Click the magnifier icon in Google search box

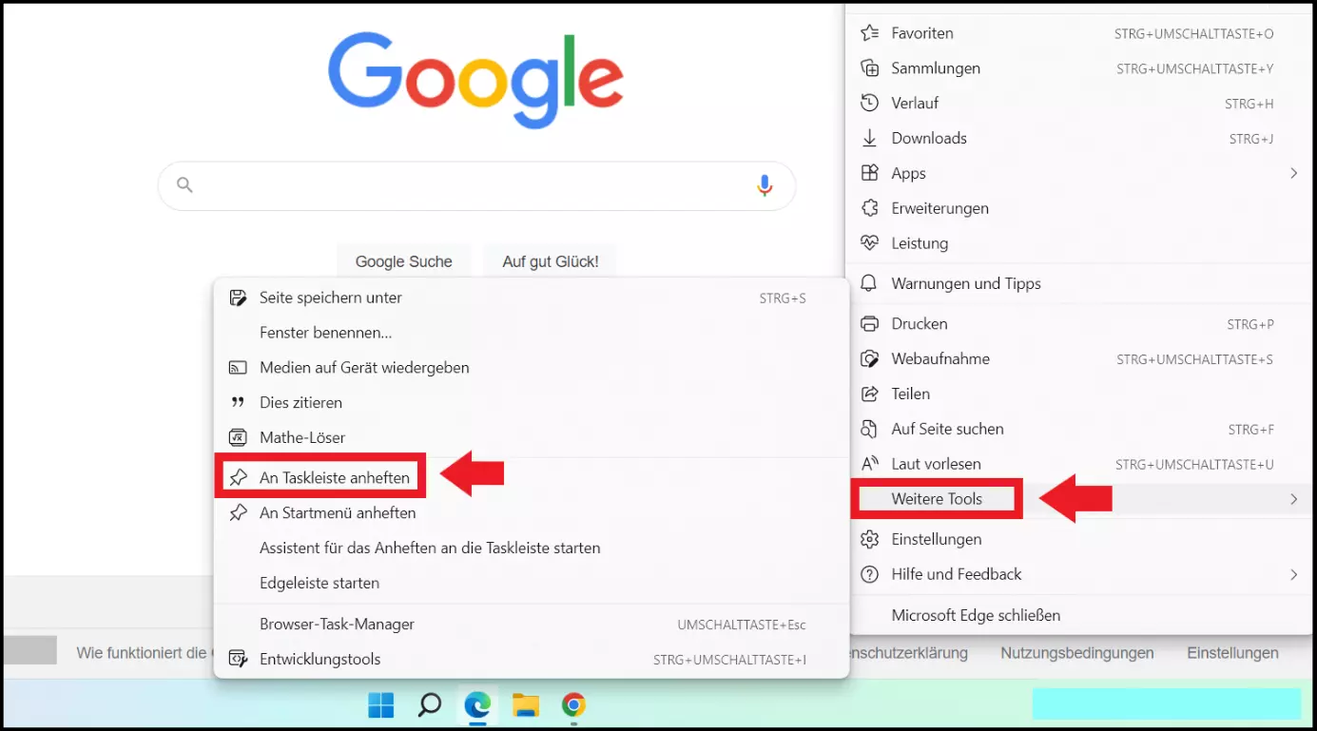[x=185, y=185]
